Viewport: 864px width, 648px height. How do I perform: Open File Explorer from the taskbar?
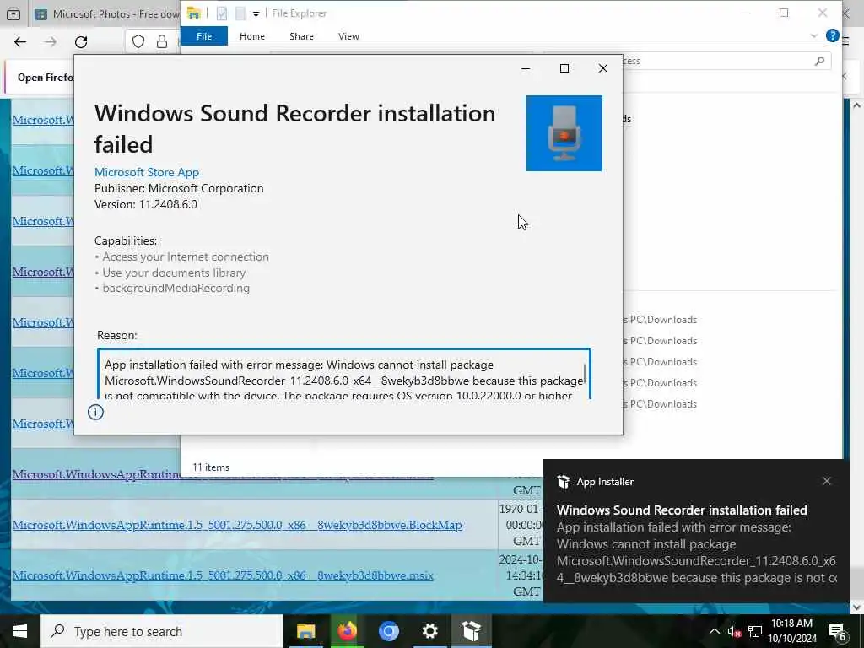(305, 631)
